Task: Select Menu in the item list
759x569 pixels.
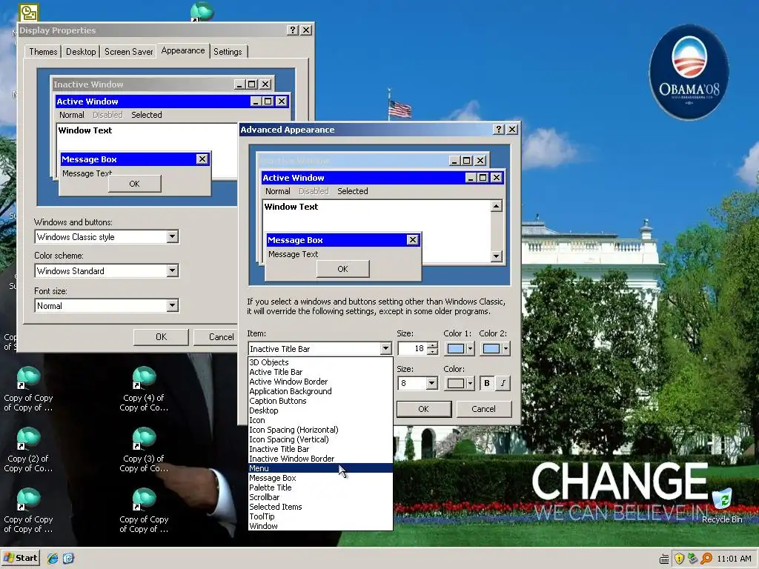Action: tap(320, 468)
